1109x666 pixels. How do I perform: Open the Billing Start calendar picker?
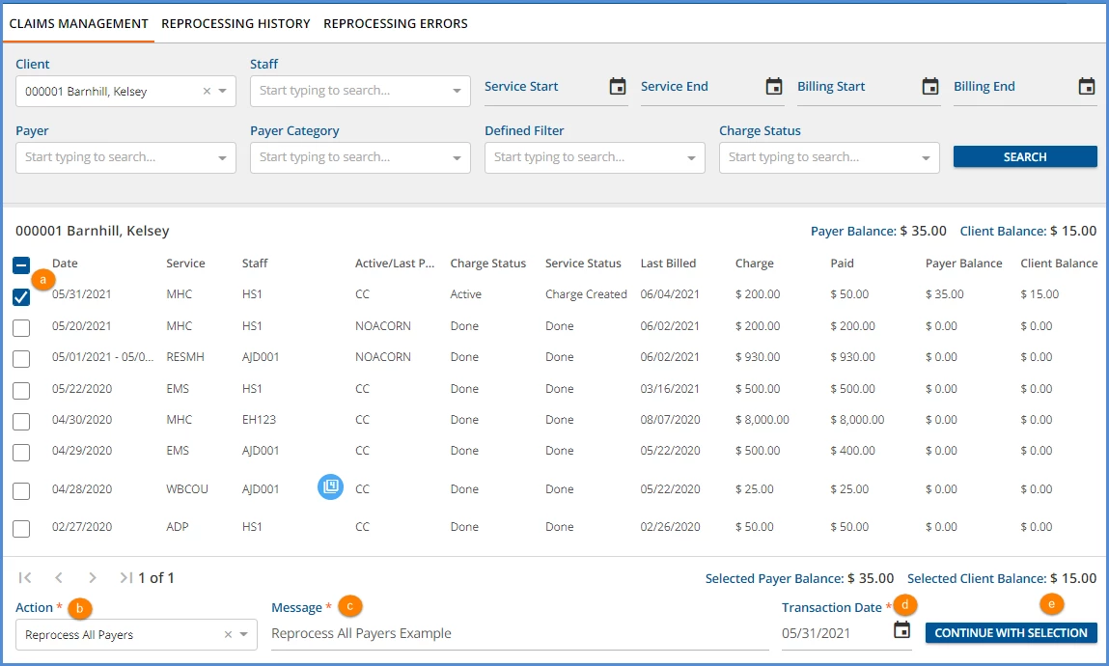click(930, 86)
